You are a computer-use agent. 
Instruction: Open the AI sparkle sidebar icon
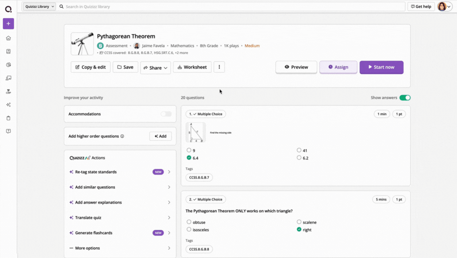coord(8,105)
